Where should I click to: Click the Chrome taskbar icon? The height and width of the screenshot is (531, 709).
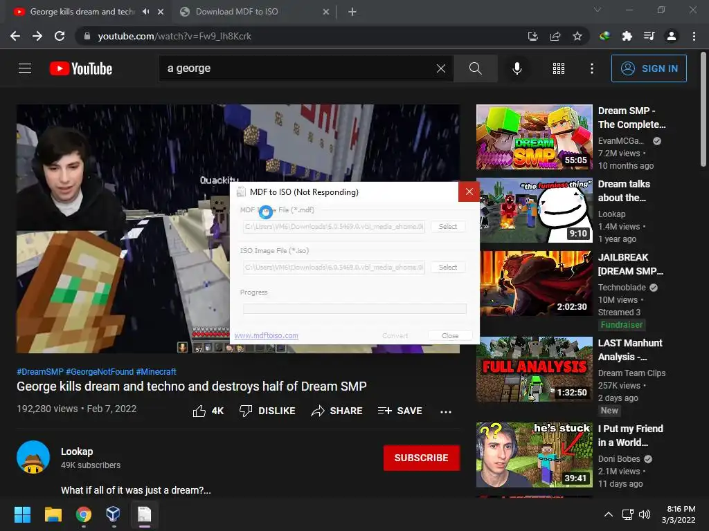pyautogui.click(x=84, y=514)
